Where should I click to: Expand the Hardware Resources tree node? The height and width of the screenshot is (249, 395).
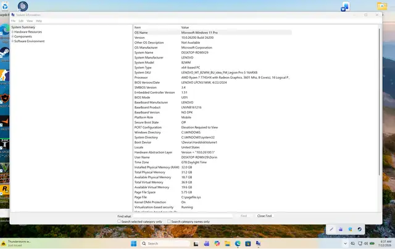(12, 32)
